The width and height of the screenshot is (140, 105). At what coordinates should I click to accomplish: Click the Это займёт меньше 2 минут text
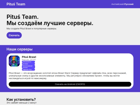pyautogui.click(x=22, y=103)
